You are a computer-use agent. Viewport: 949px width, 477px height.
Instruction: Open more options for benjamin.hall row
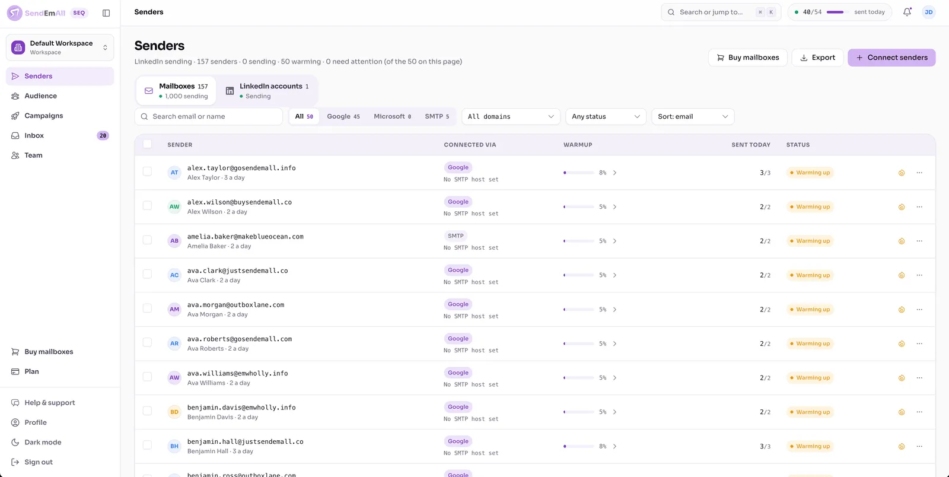pos(919,446)
